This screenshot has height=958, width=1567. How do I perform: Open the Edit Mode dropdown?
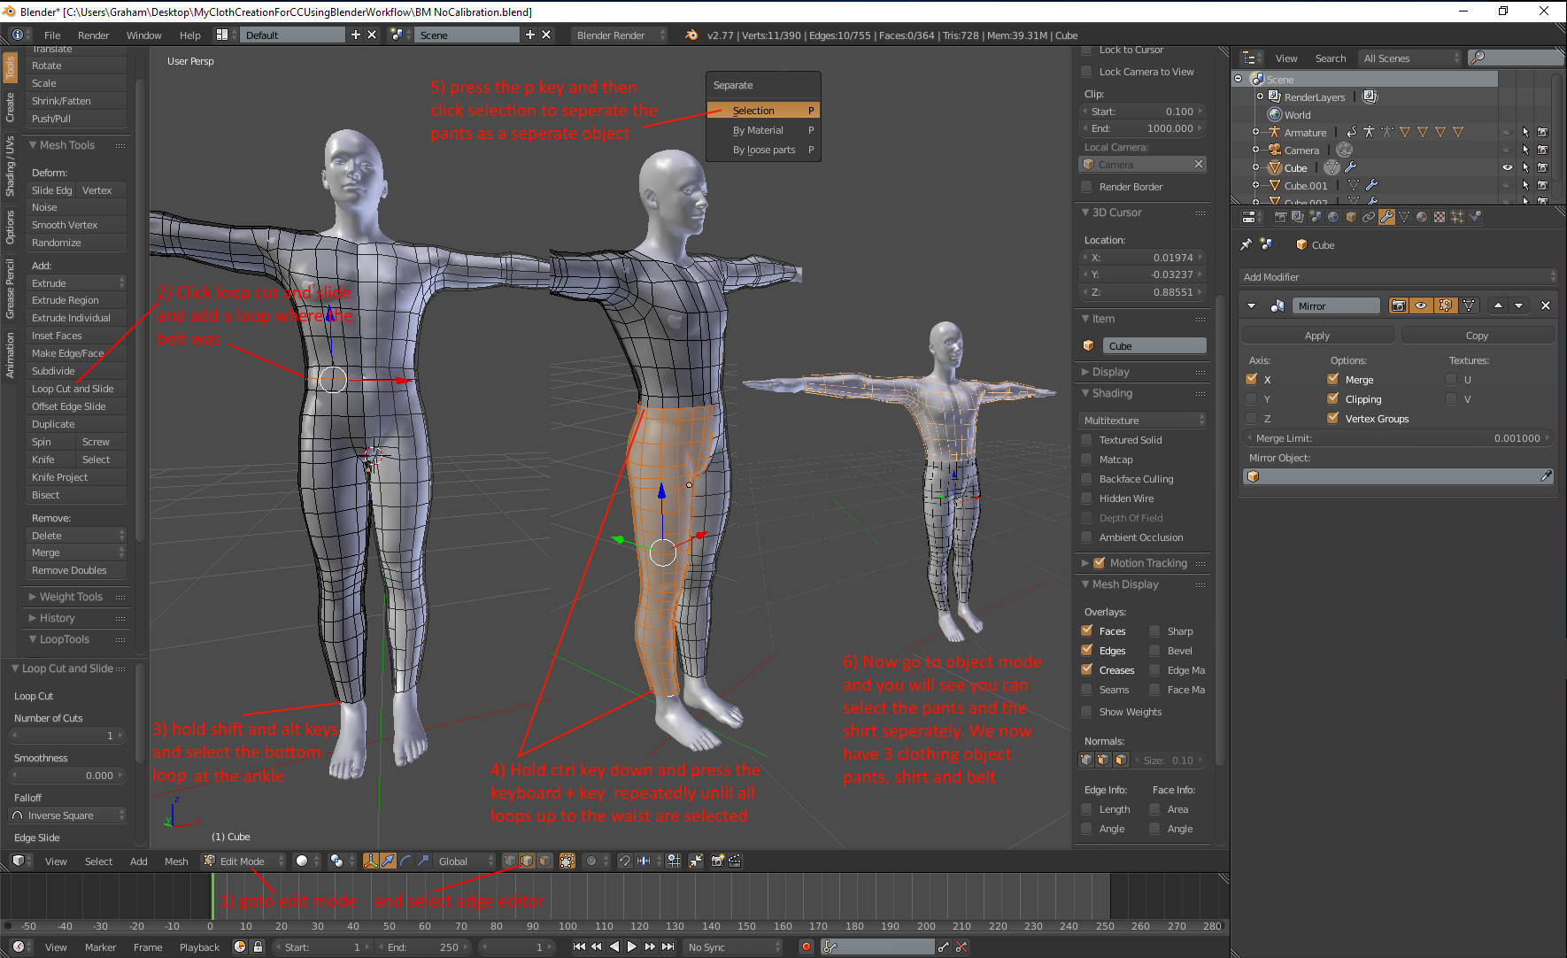pyautogui.click(x=243, y=861)
